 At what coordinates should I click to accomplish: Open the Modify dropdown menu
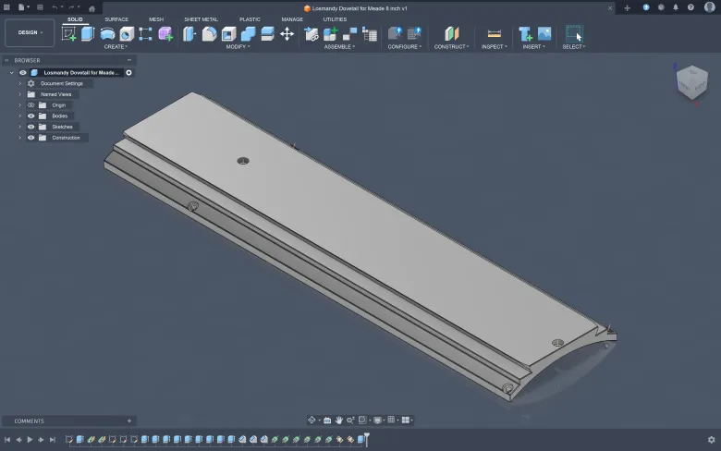point(237,46)
